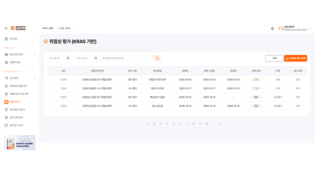Image resolution: width=315 pixels, height=177 pixels.
Task: Click the 위험성 평가 등록 button
Action: (x=296, y=58)
